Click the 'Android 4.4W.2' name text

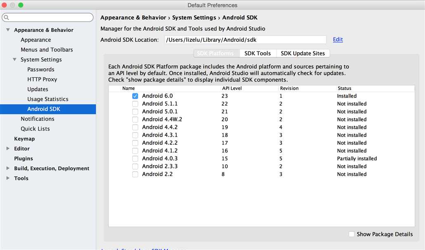click(162, 119)
